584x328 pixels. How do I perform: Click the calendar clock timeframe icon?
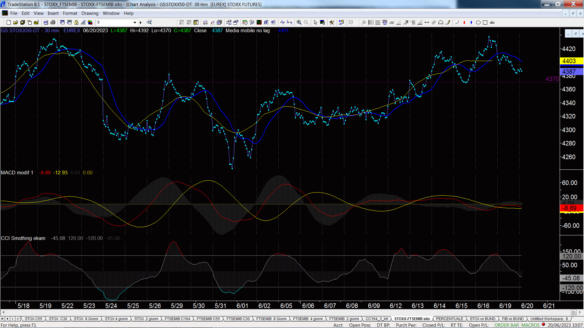click(245, 22)
